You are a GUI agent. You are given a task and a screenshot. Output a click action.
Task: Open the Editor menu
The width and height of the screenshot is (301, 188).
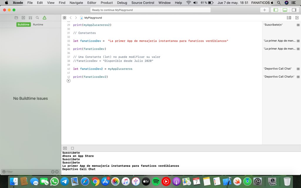pos(92,3)
